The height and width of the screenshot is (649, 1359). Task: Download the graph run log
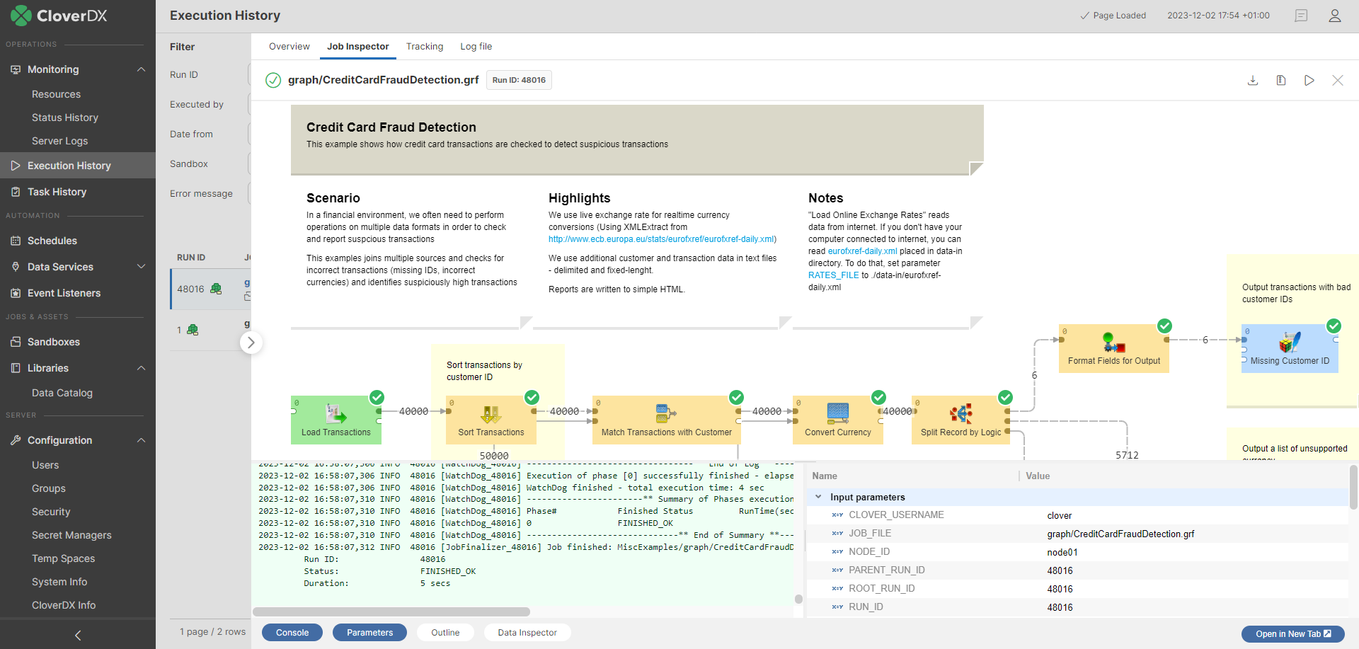point(1253,80)
